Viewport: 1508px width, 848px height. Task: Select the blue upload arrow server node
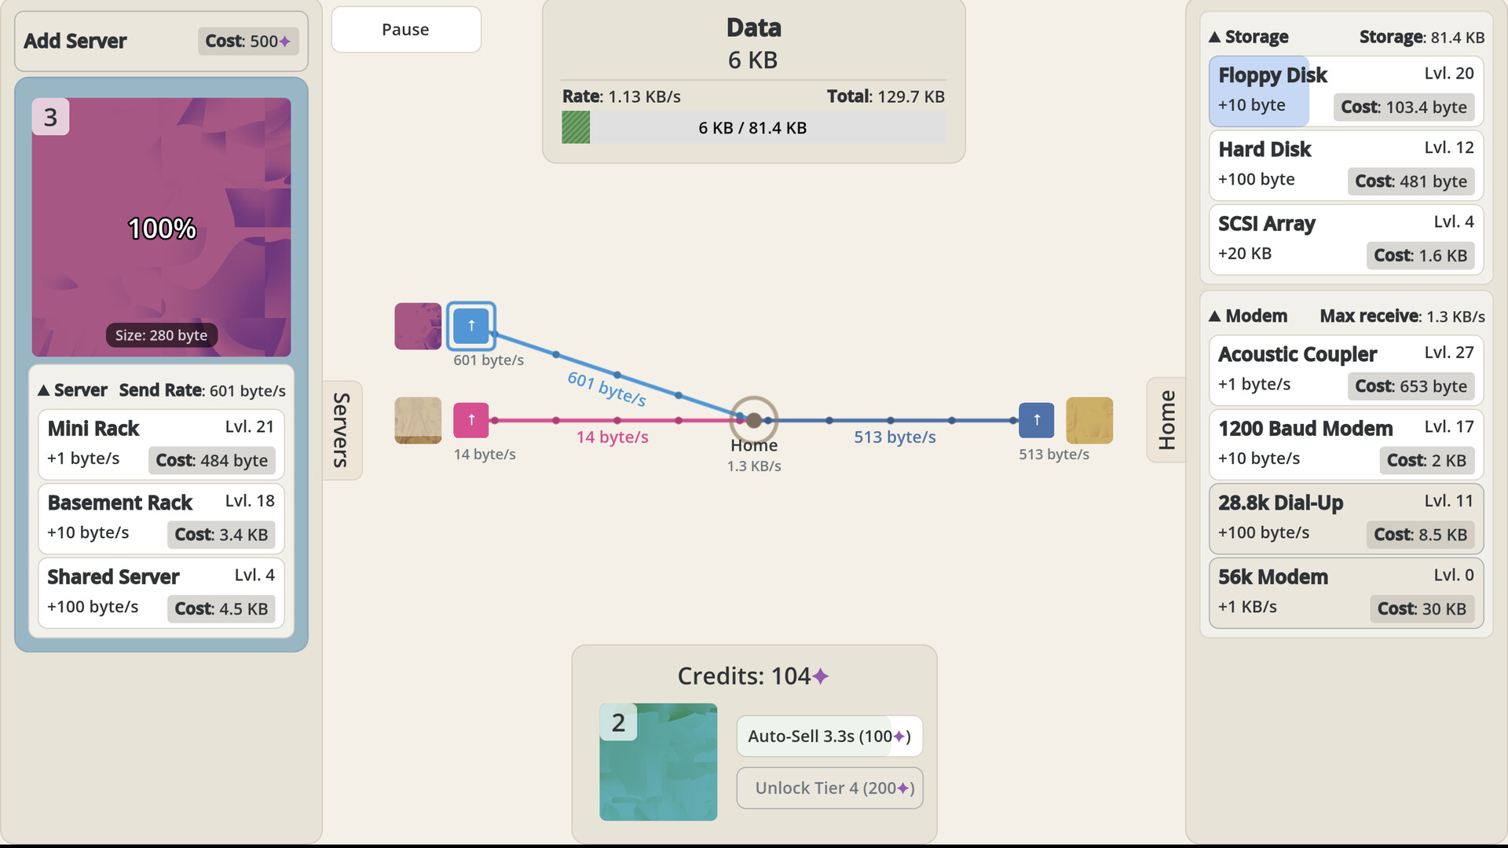pos(471,326)
